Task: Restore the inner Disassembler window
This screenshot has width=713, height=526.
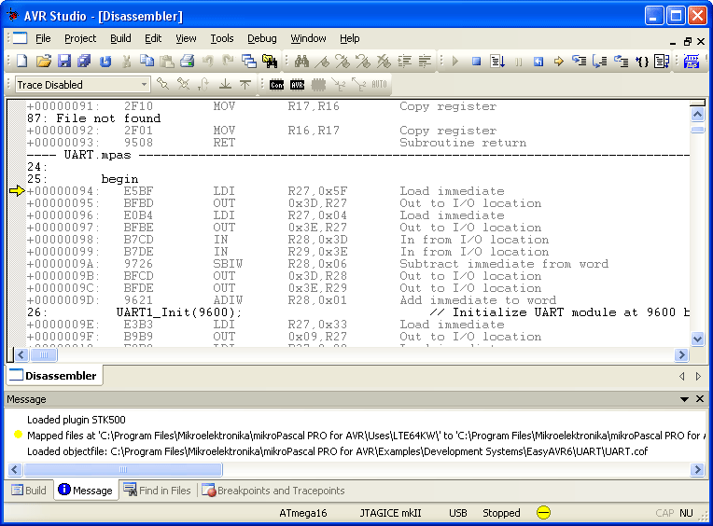Action: (x=687, y=41)
